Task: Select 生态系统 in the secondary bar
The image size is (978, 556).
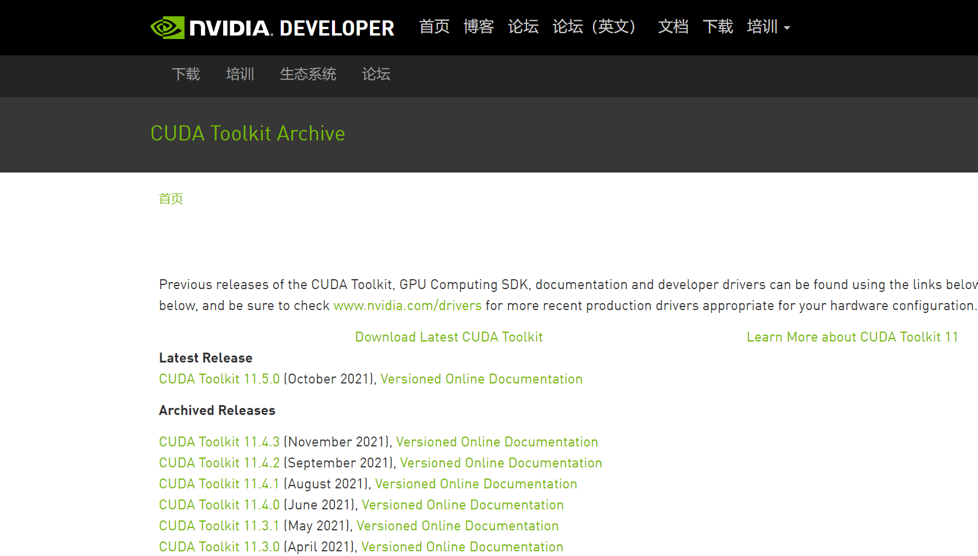Action: tap(308, 74)
